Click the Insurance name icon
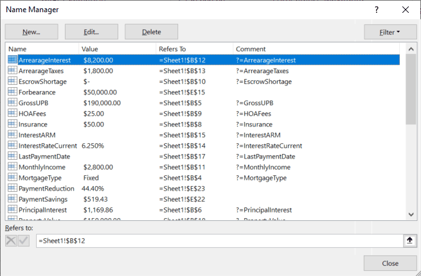Viewport: 421px width, 276px height. (x=12, y=124)
